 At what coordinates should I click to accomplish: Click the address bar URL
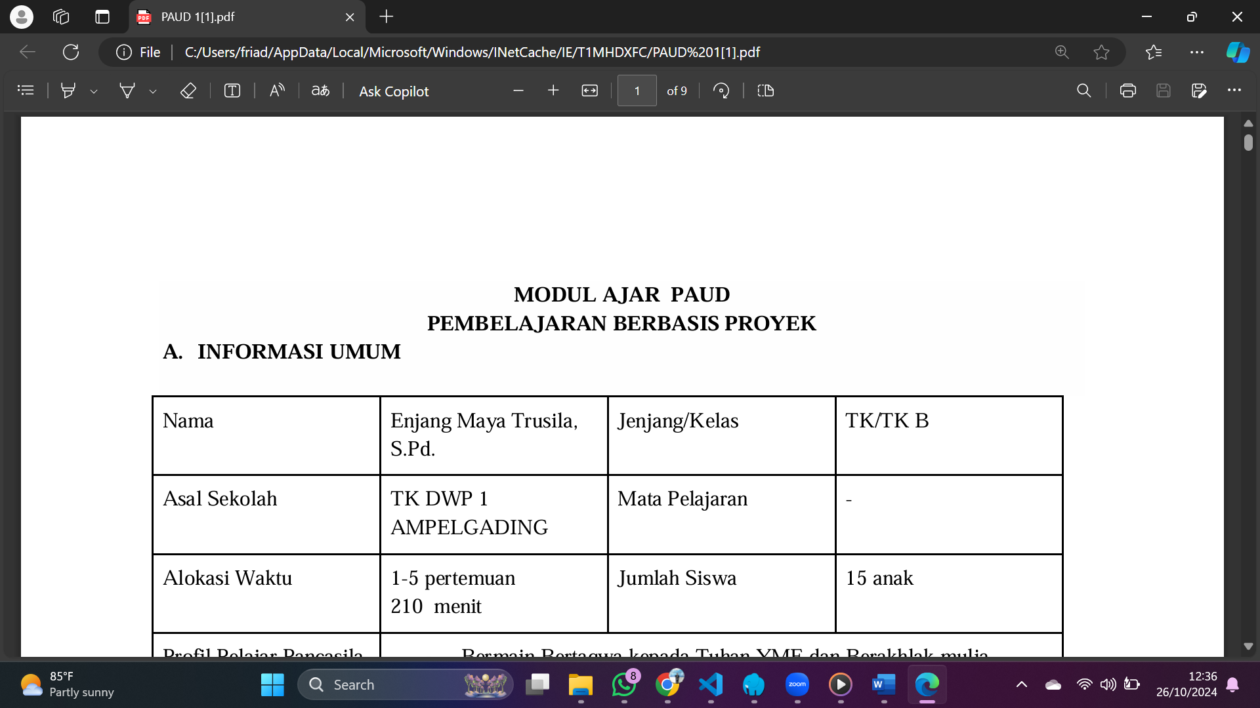(x=472, y=52)
